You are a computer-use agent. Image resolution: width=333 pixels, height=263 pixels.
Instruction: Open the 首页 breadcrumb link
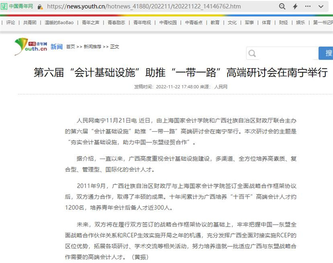tap(70, 47)
